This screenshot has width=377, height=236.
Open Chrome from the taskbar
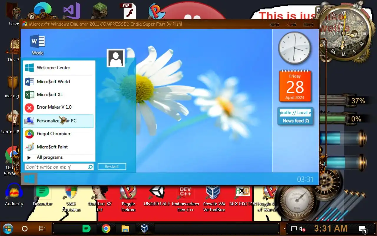pyautogui.click(x=106, y=229)
